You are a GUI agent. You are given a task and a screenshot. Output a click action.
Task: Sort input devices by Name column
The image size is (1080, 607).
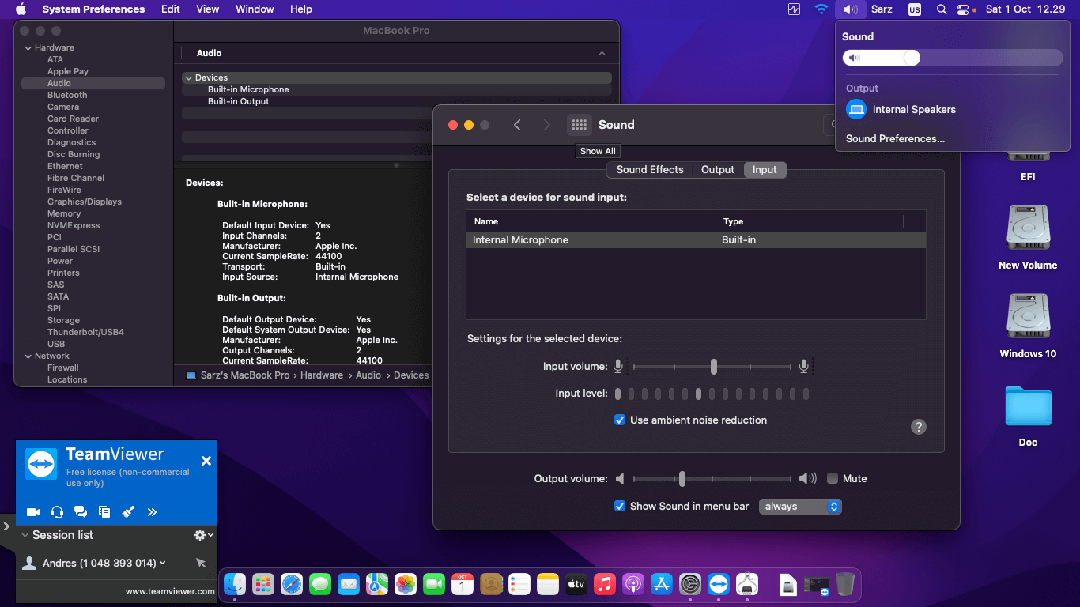pos(592,221)
